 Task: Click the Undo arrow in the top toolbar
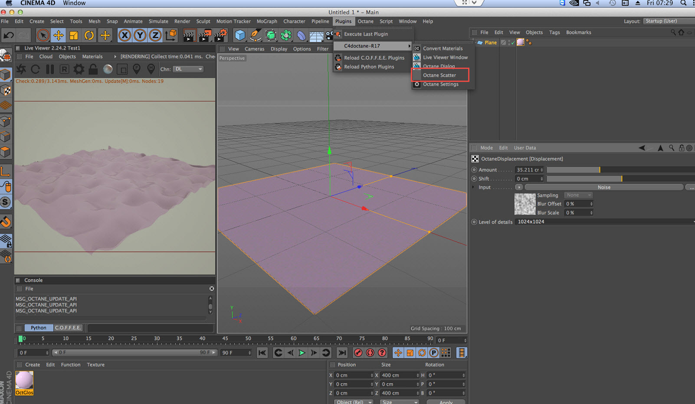click(x=9, y=35)
